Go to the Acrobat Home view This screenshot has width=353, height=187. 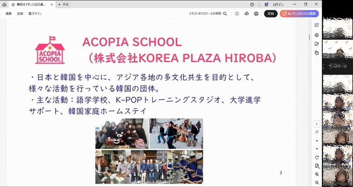pos(4,4)
